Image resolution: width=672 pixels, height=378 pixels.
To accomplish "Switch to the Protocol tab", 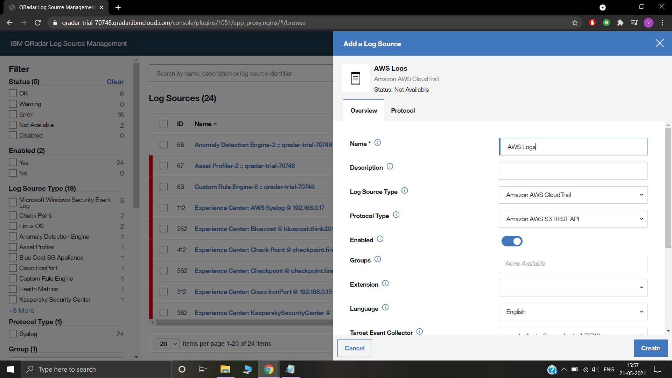I will (x=403, y=111).
